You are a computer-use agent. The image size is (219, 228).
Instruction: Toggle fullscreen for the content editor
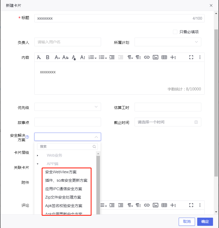[x=191, y=57]
